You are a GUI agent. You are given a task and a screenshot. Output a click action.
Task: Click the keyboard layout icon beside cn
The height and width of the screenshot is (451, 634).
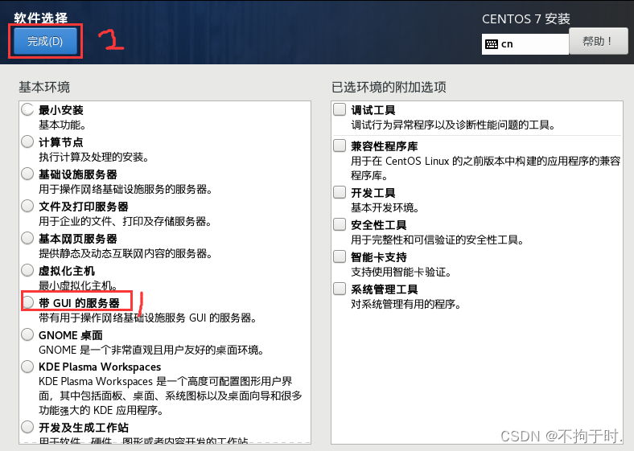[x=492, y=44]
